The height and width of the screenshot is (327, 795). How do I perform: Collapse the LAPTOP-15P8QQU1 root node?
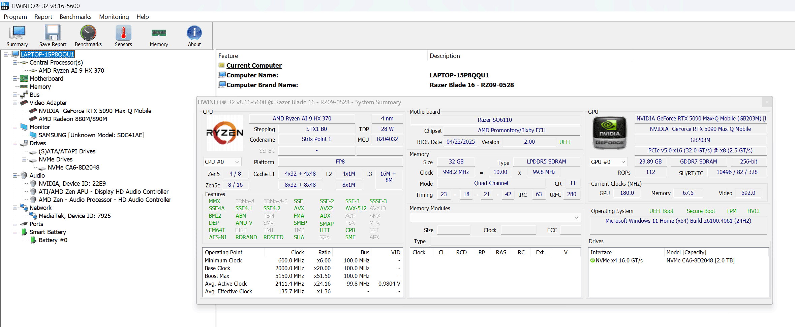click(x=6, y=54)
